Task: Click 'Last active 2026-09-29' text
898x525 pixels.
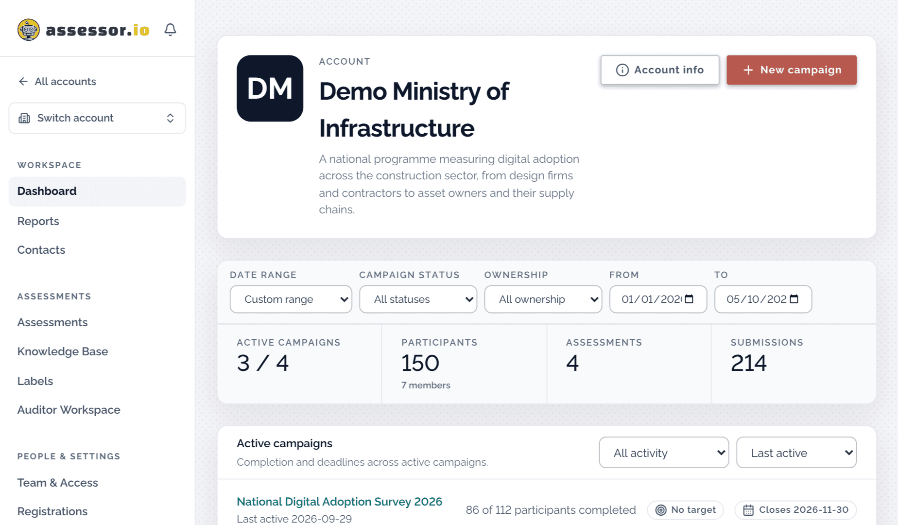Action: coord(294,519)
